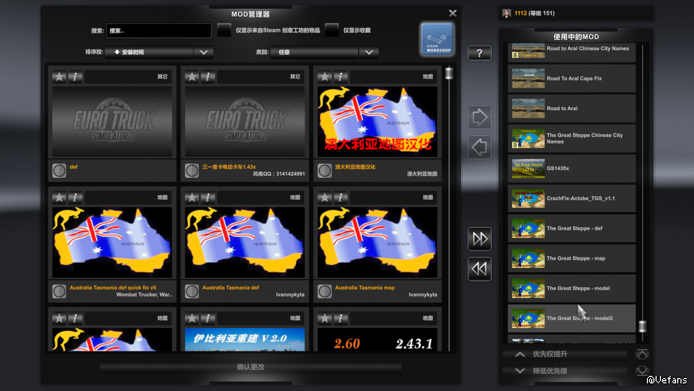Select "The Great Steppe - map" row
This screenshot has height=391, width=694.
(572, 259)
